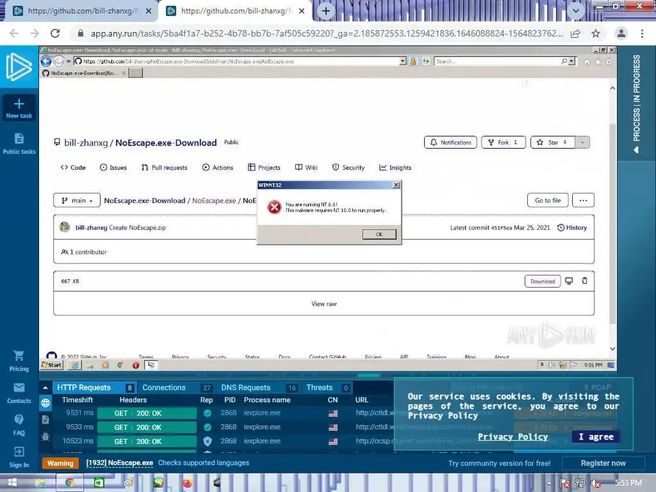The width and height of the screenshot is (656, 492).
Task: Share this page icon in address bar
Action: pos(575,33)
